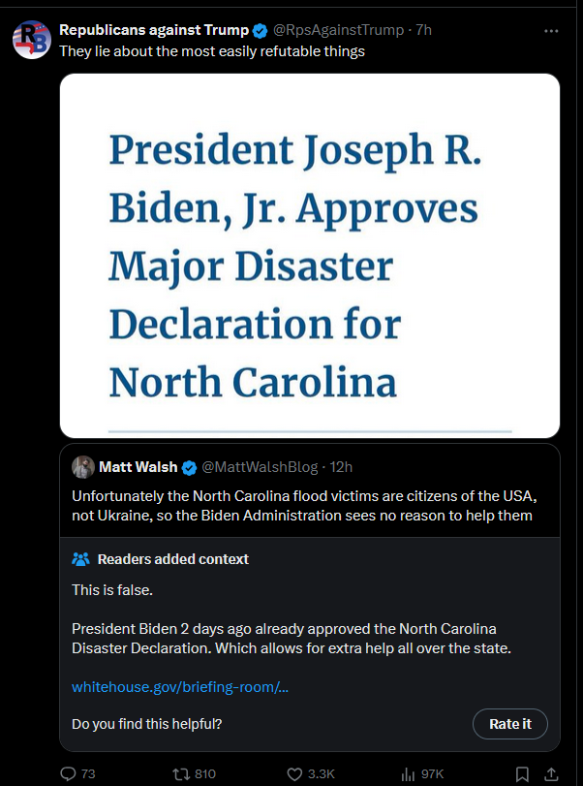
Task: Open the Disaster Declaration headline image
Action: point(310,255)
